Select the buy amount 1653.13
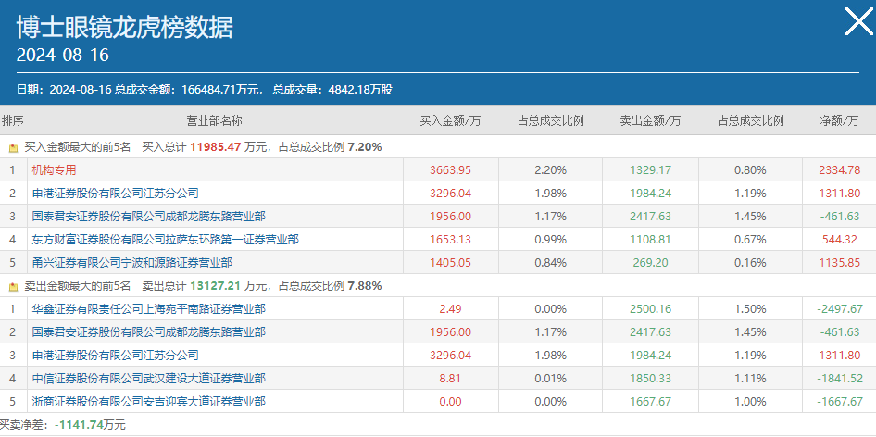The height and width of the screenshot is (437, 876). pyautogui.click(x=450, y=240)
